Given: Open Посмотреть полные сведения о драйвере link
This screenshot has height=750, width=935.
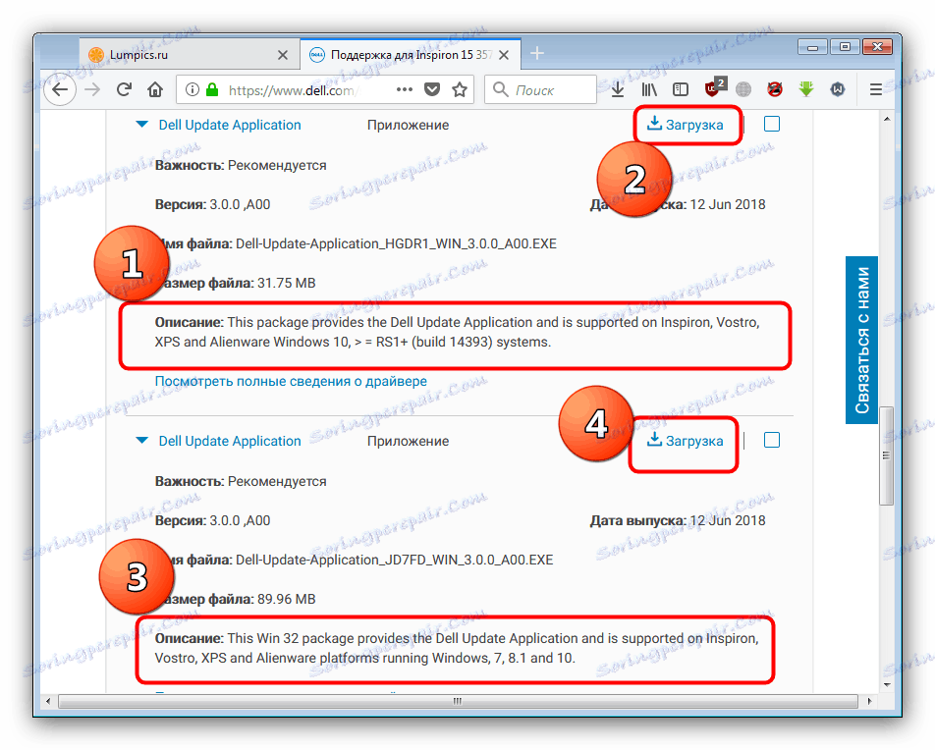Looking at the screenshot, I should (291, 381).
